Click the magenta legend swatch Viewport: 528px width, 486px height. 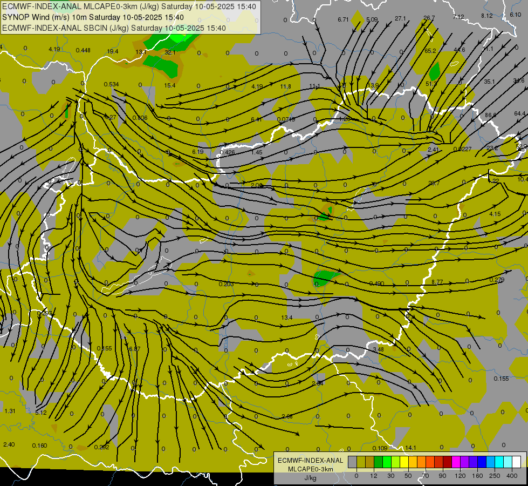pyautogui.click(x=456, y=462)
